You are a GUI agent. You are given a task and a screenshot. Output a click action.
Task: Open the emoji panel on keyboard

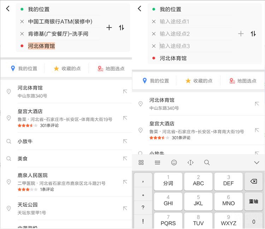tap(174, 162)
